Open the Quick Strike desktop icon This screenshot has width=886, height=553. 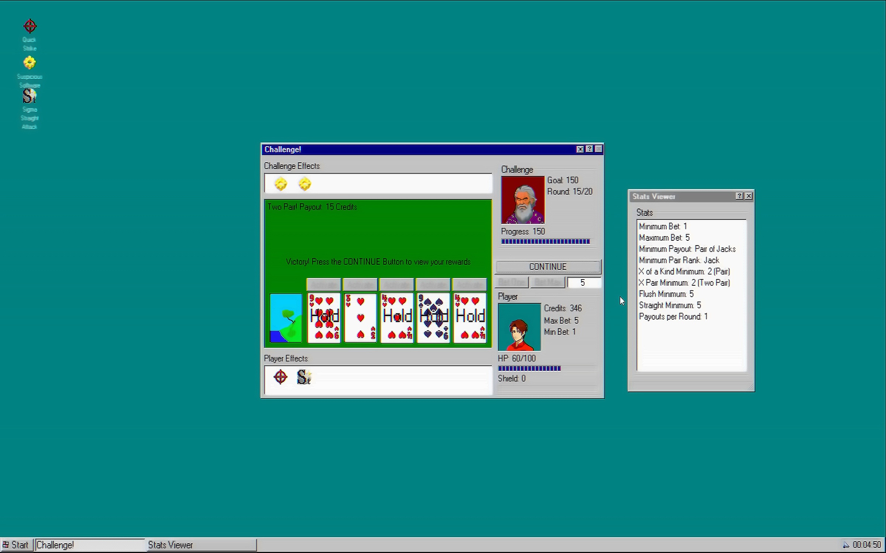tap(30, 27)
